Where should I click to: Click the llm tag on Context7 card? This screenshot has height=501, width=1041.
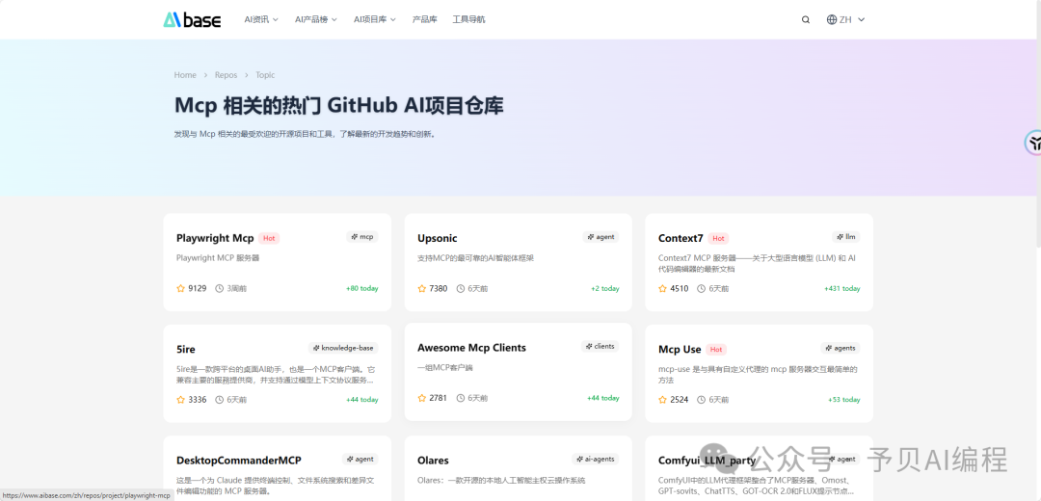click(846, 237)
